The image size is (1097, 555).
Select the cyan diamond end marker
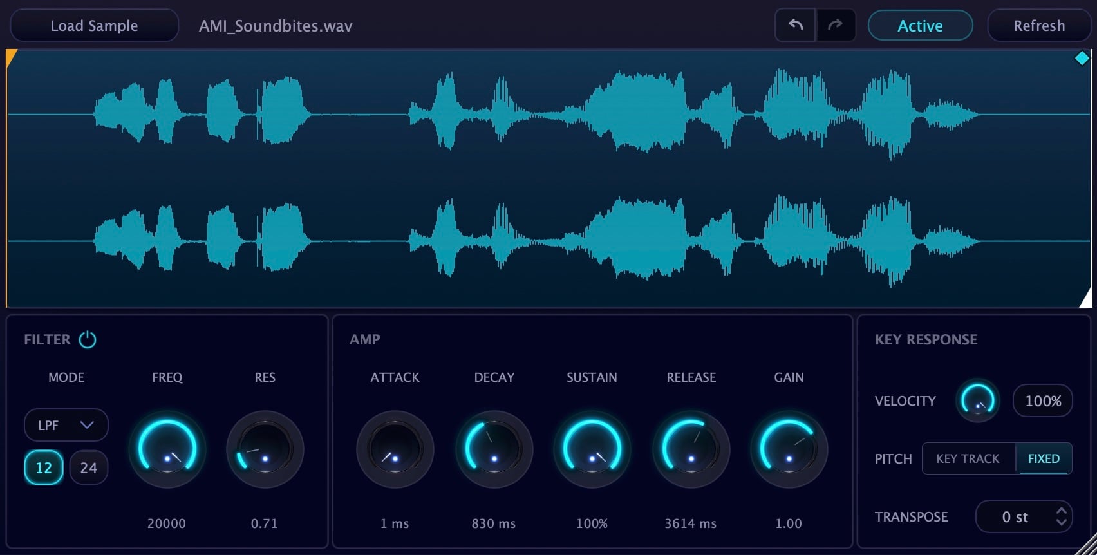pyautogui.click(x=1082, y=59)
